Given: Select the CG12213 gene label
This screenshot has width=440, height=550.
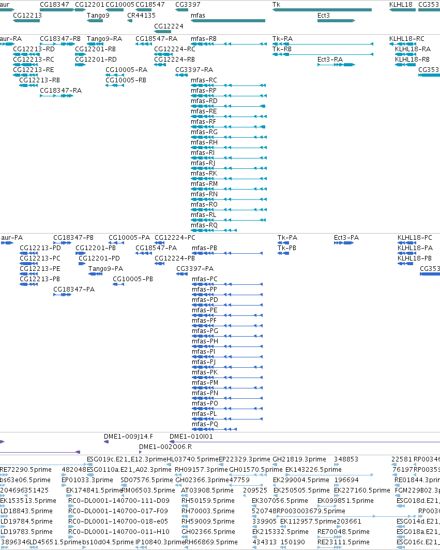Looking at the screenshot, I should [x=27, y=16].
